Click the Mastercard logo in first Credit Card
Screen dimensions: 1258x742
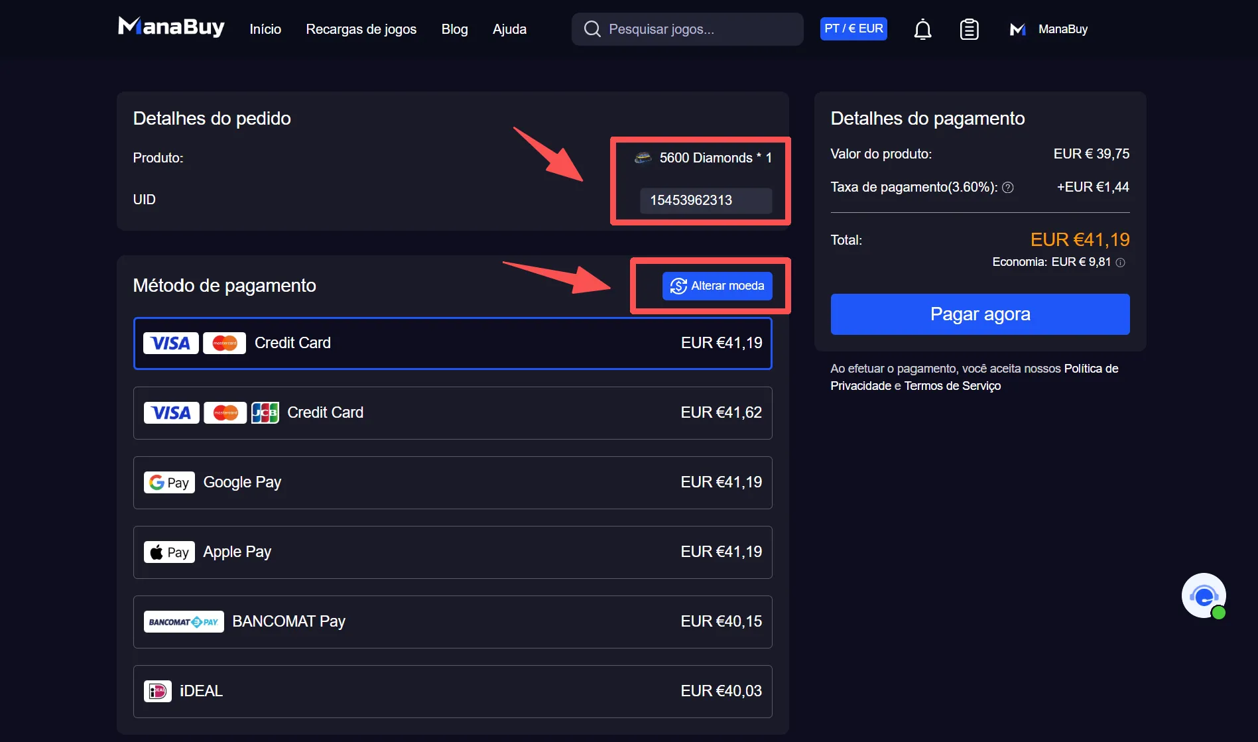225,343
